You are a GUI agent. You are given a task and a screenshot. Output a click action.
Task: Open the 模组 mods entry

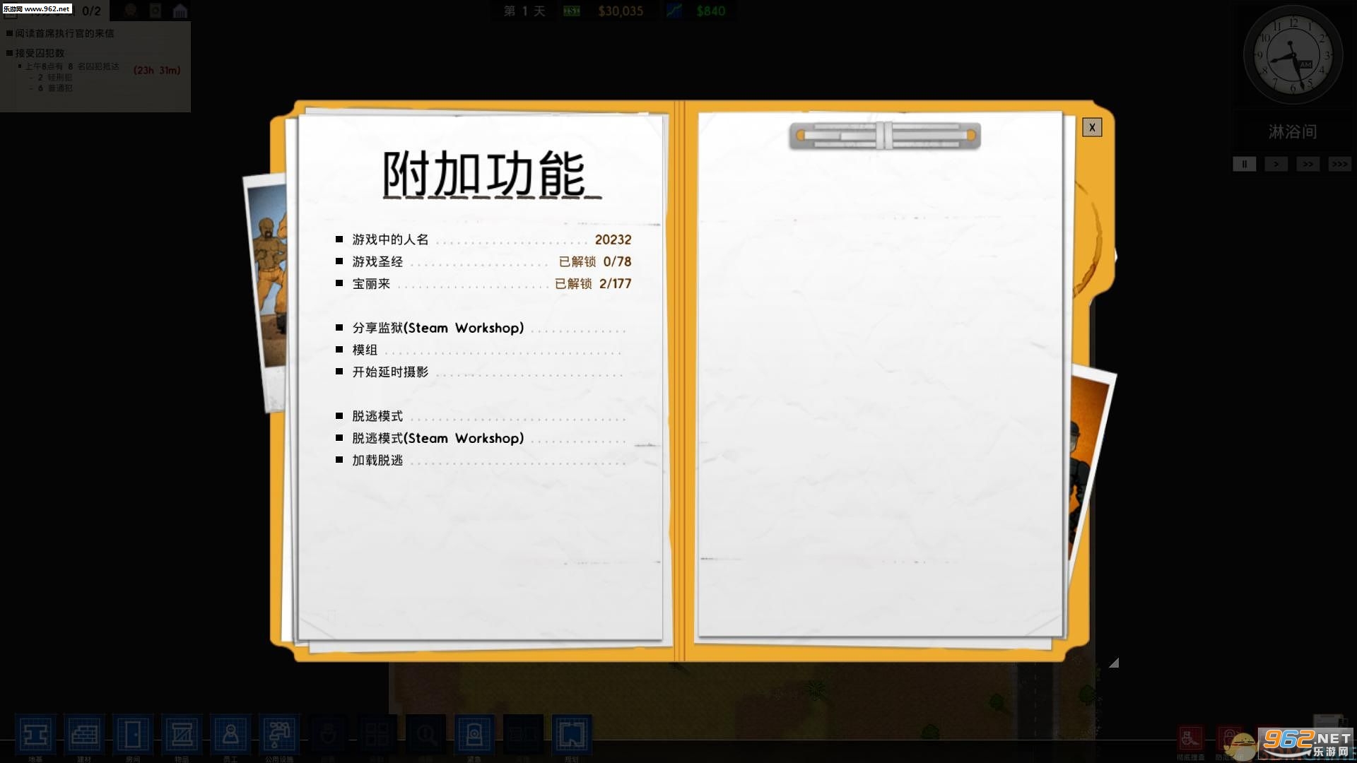click(x=365, y=350)
